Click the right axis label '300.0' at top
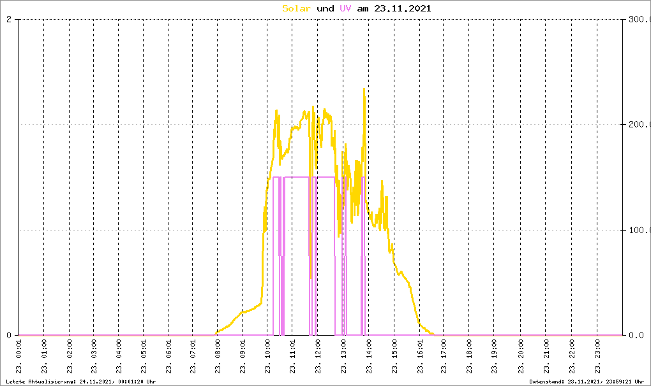Screen dimensions: 651x386 [640, 19]
